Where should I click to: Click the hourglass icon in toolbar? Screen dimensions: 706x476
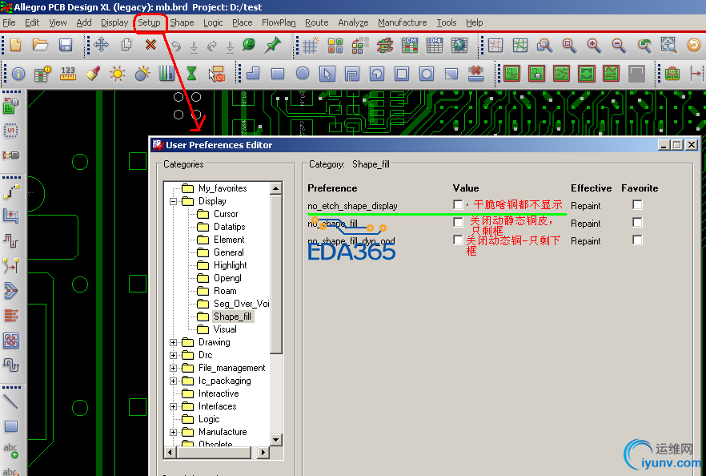(x=192, y=74)
